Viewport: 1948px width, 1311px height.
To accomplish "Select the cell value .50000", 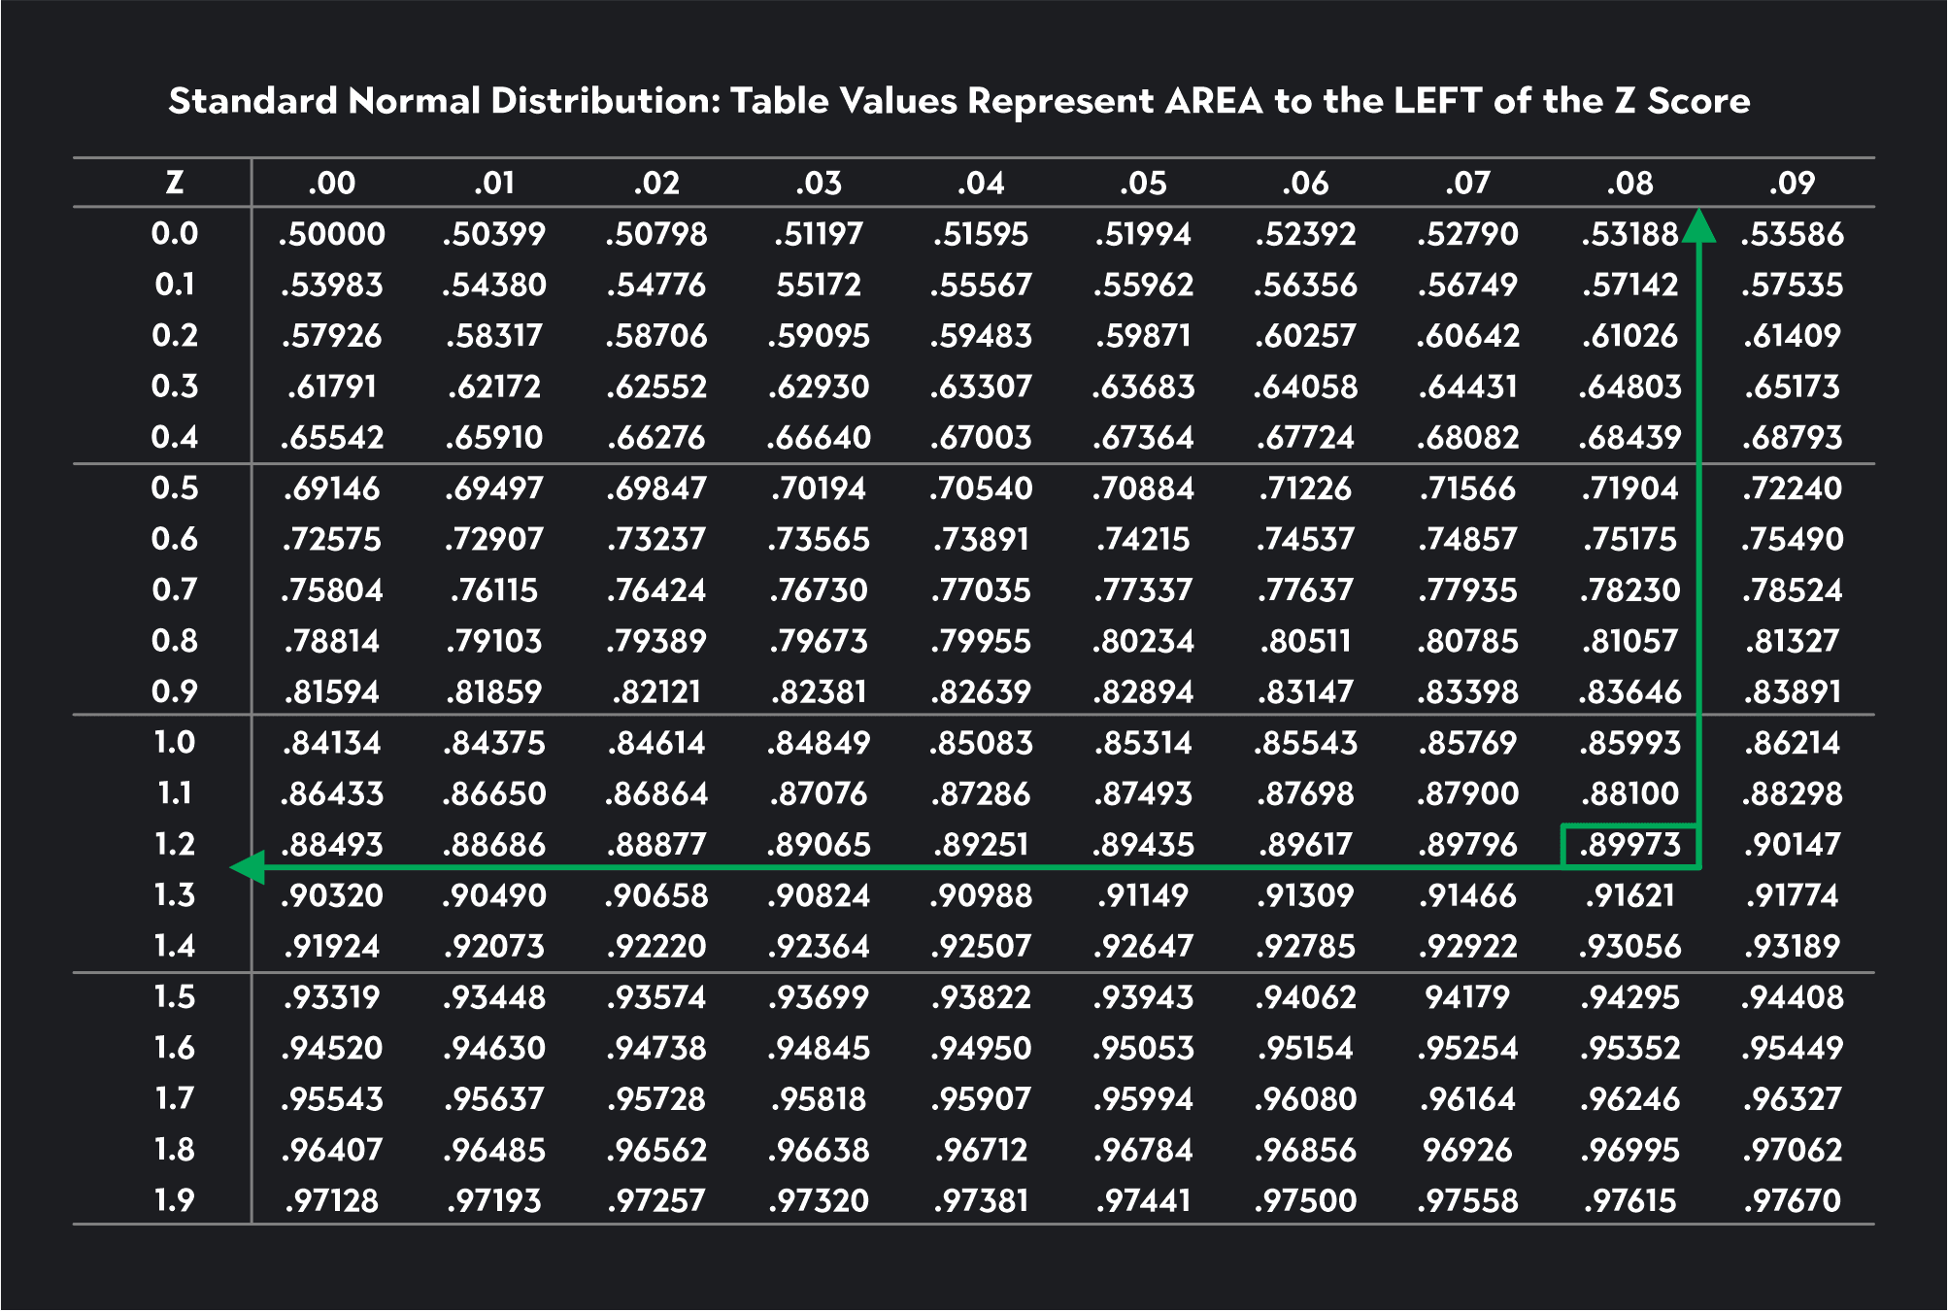I will (x=331, y=233).
